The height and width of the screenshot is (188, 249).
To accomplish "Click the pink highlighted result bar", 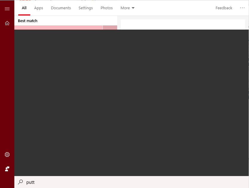I will pyautogui.click(x=58, y=27).
